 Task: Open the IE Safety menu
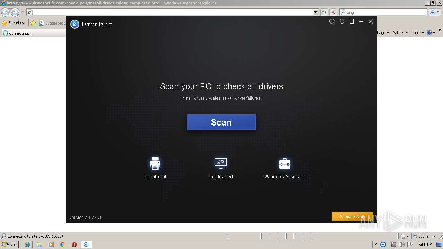point(400,33)
